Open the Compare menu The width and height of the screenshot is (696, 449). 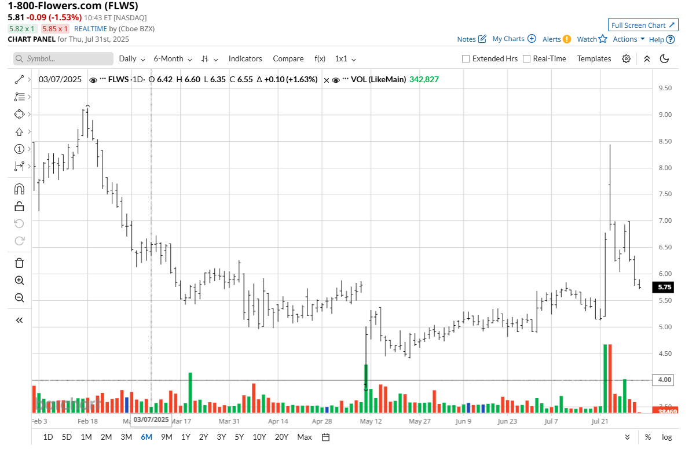click(x=288, y=59)
